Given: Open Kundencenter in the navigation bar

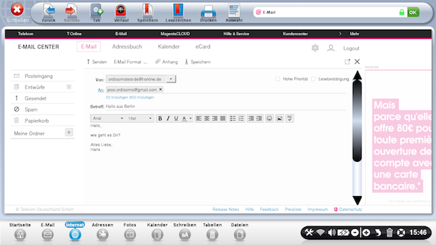Looking at the screenshot, I should [295, 34].
